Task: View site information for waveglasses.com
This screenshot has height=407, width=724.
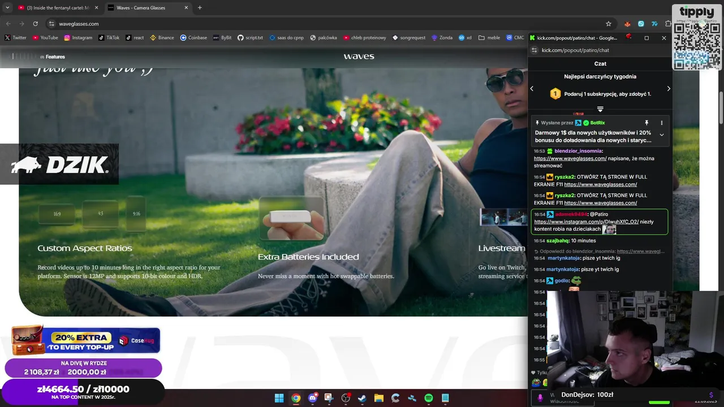Action: click(51, 24)
